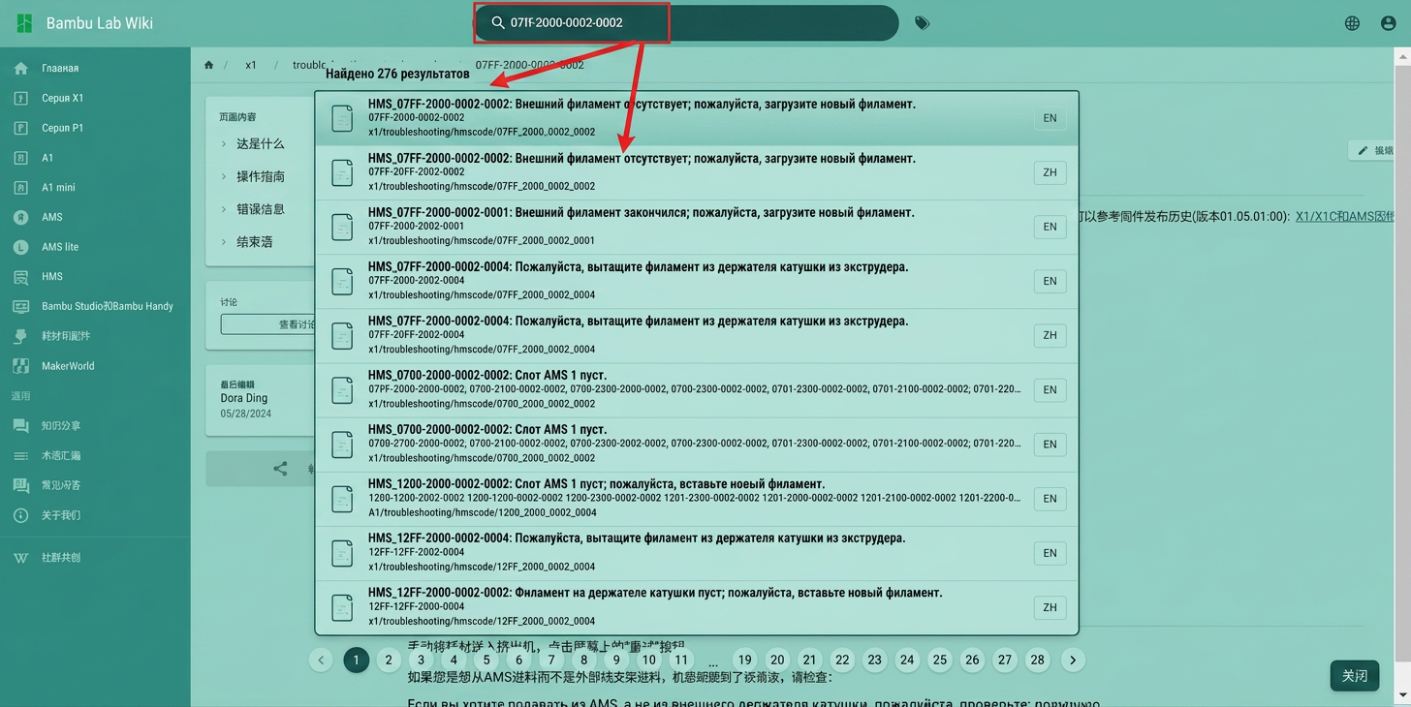Viewport: 1411px width, 707px height.
Task: Click the 查看讨论 discussion button
Action: pos(267,324)
